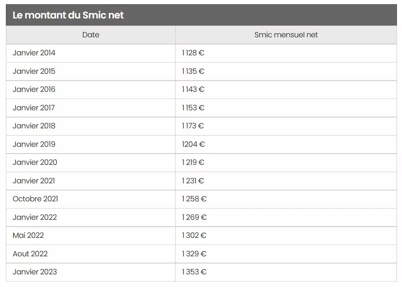402x287 pixels.
Task: Select the Janvier 2020 date cell
Action: (x=91, y=162)
